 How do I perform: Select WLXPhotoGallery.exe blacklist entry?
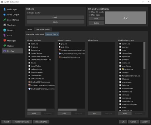click(x=129, y=104)
